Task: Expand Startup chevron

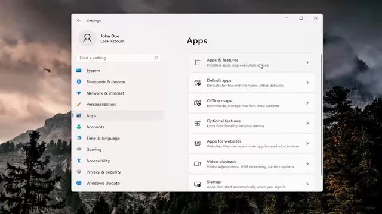Action: (307, 184)
